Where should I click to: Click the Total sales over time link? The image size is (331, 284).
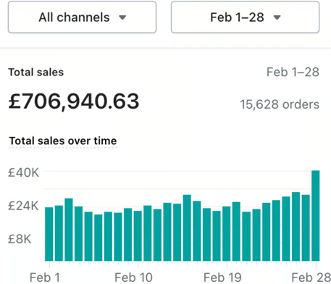pyautogui.click(x=63, y=141)
